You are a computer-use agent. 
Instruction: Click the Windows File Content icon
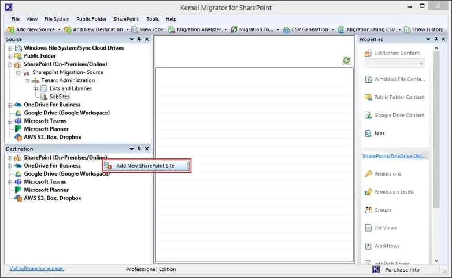[368, 79]
